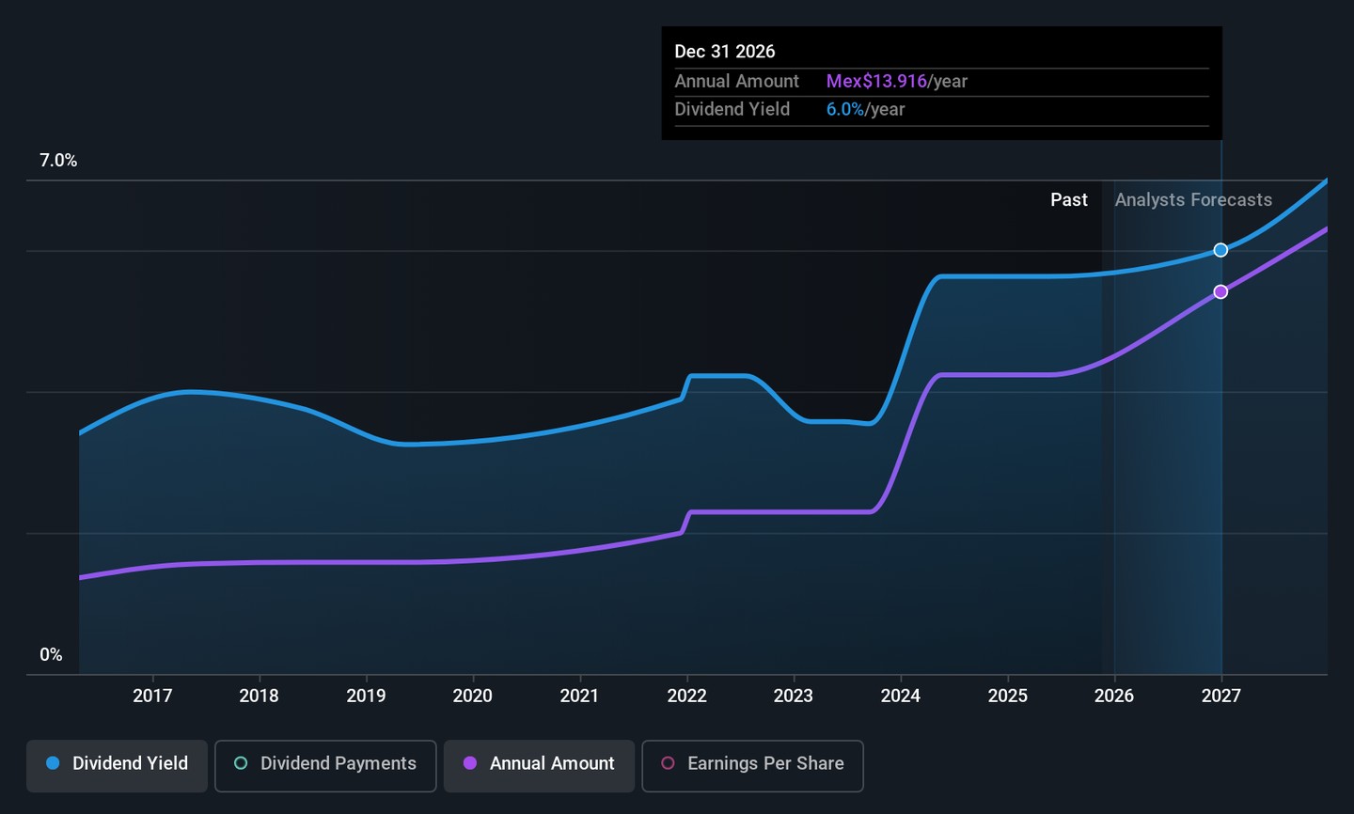The width and height of the screenshot is (1354, 814).
Task: Click the Past region label
Action: tap(1069, 200)
